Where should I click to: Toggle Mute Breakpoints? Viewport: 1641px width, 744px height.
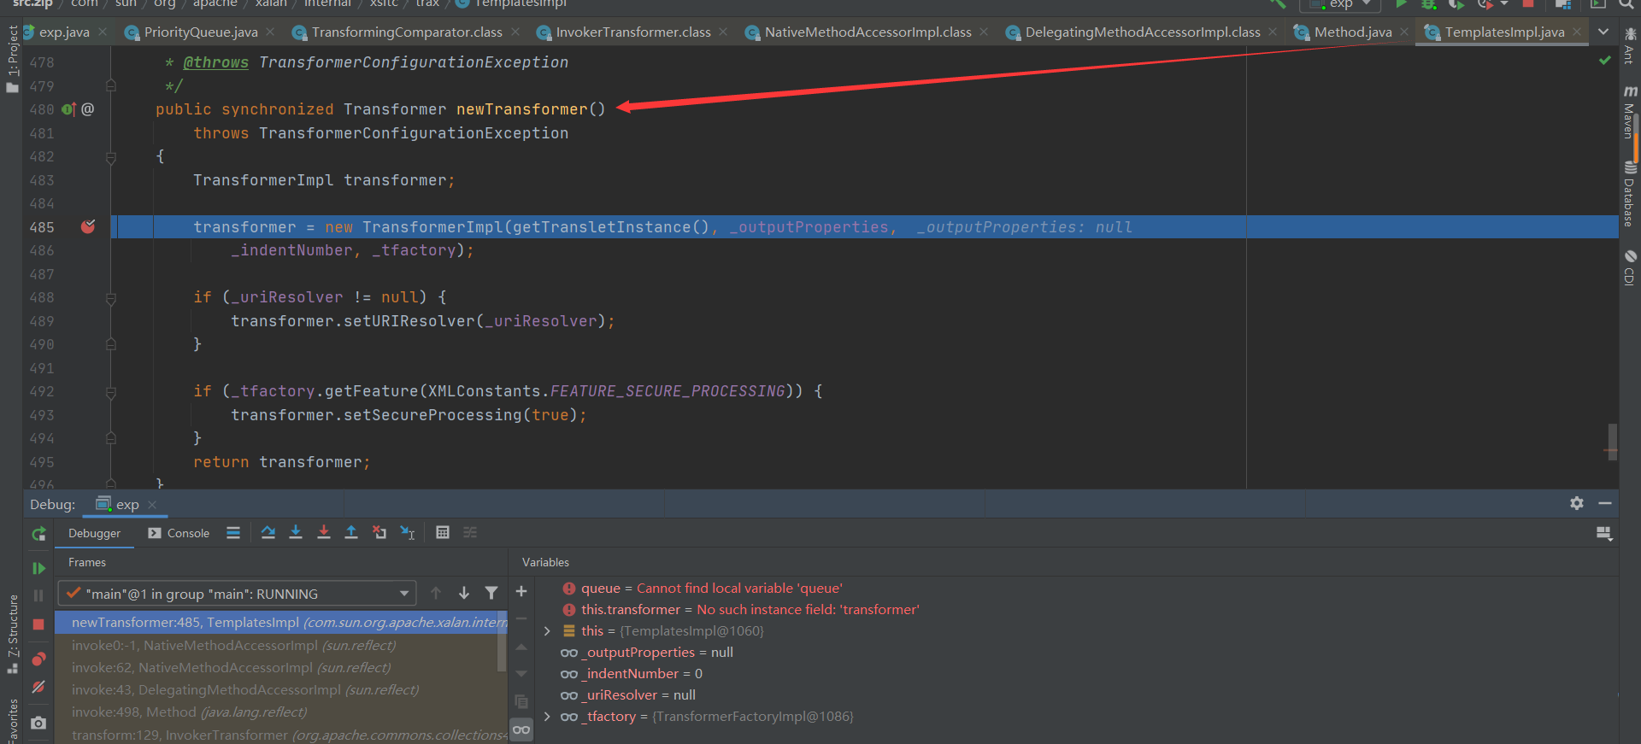click(38, 687)
